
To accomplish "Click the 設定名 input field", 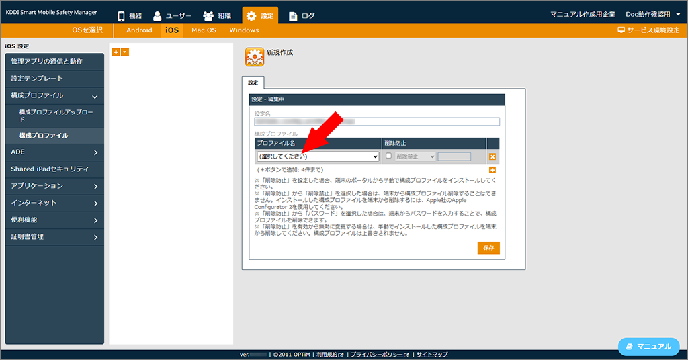I will click(377, 122).
